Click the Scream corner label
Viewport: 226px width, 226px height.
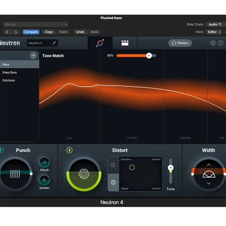tap(156, 159)
